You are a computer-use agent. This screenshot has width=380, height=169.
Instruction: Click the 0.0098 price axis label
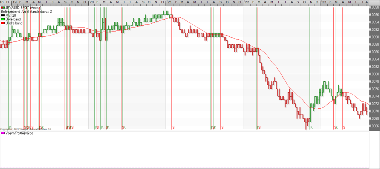click(x=374, y=7)
